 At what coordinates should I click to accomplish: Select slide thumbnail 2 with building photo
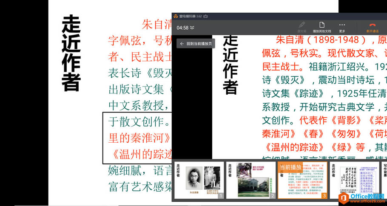click(251, 180)
